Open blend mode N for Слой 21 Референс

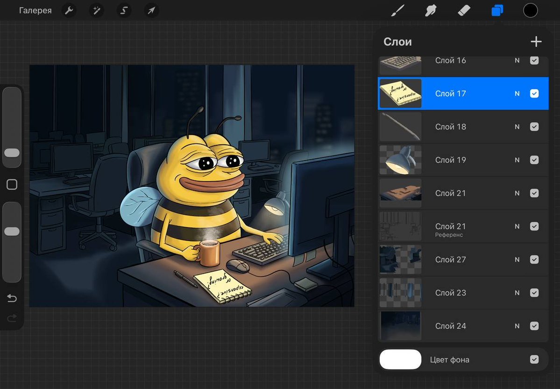point(517,226)
